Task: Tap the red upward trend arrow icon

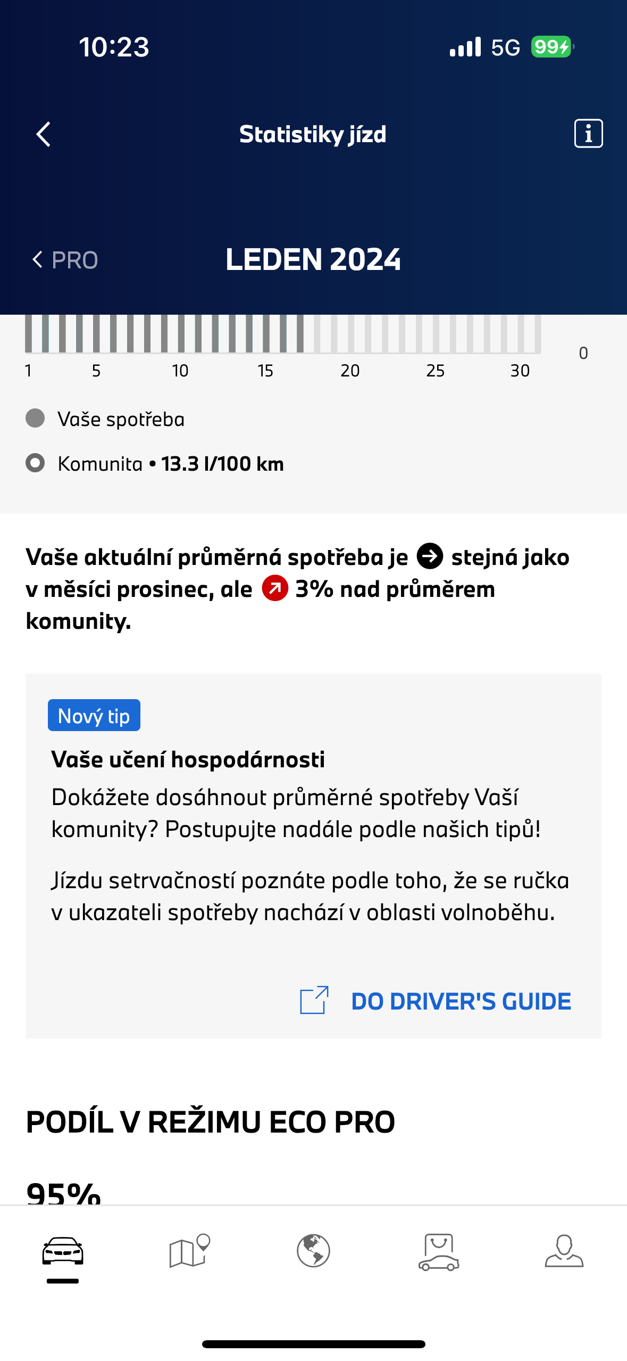Action: pyautogui.click(x=275, y=588)
